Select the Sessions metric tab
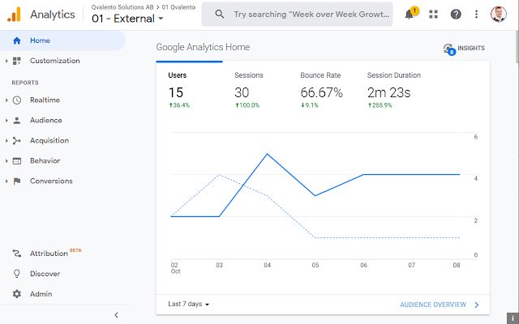The height and width of the screenshot is (324, 519). point(255,90)
